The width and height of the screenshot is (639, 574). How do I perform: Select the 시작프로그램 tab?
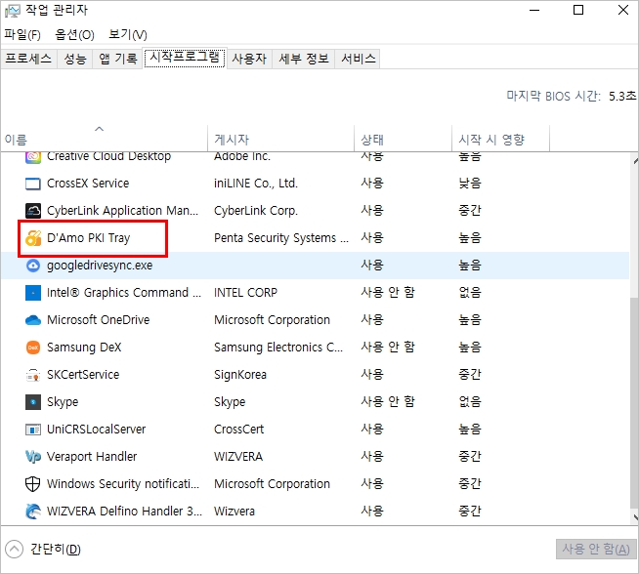click(x=185, y=58)
